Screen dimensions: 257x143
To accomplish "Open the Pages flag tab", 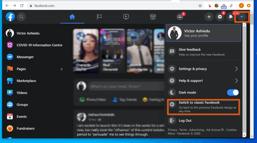I will tap(99, 17).
